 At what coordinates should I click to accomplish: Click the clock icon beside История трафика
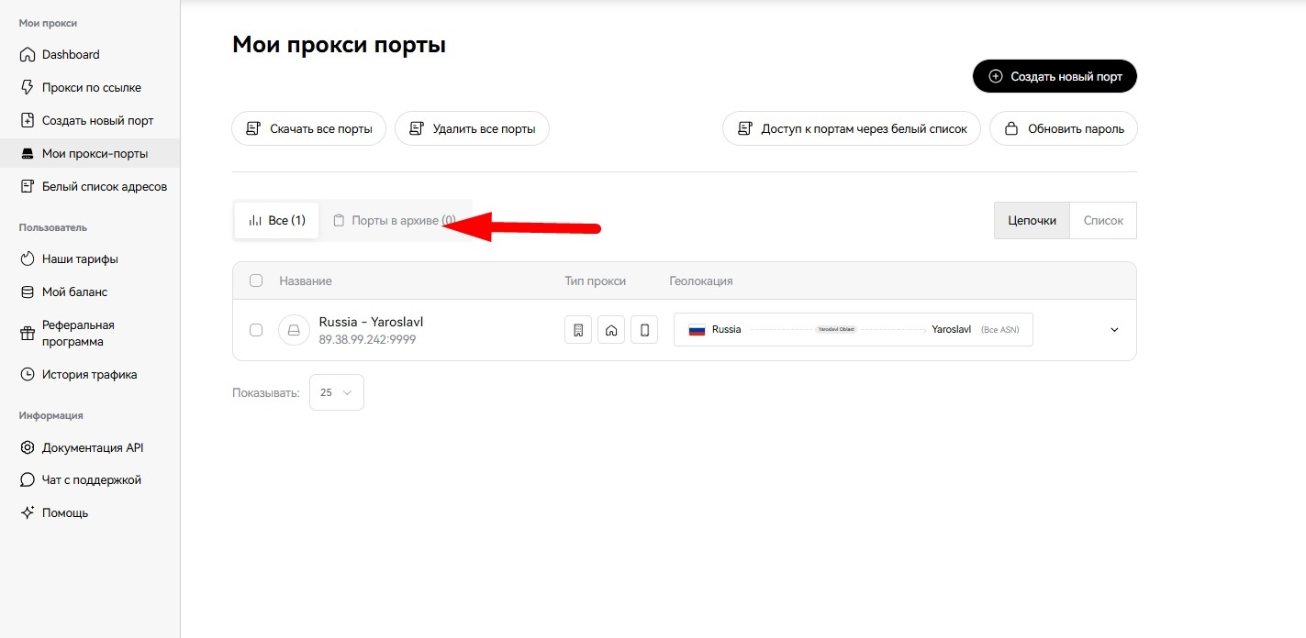click(27, 374)
